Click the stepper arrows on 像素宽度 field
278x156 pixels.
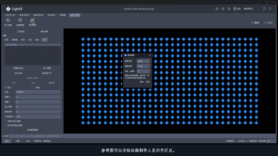(x=149, y=61)
